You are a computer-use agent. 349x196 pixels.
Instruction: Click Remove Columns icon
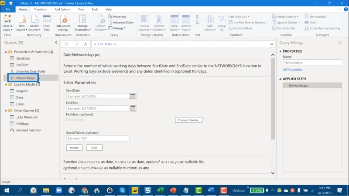tap(159, 19)
